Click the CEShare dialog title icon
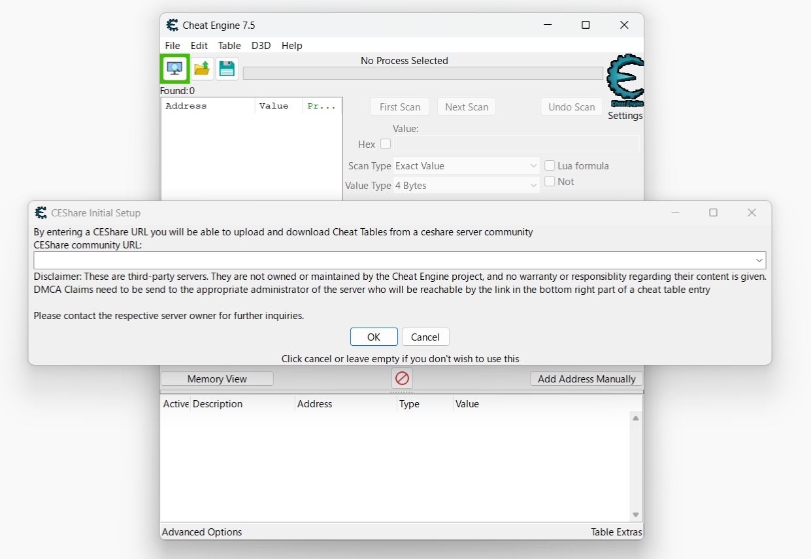This screenshot has width=811, height=559. click(41, 212)
